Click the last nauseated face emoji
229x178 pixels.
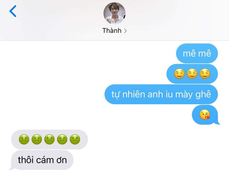[x=75, y=139]
